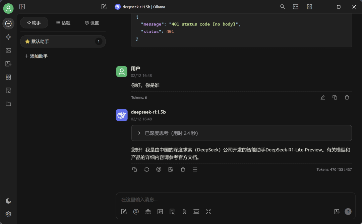
Task: Open settings gear in sidebar bottom
Action: (8, 214)
